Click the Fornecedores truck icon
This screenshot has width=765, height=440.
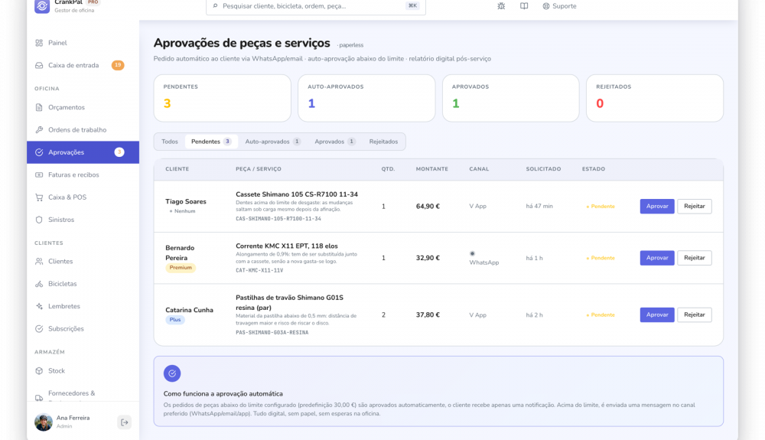click(39, 398)
